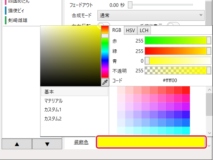Click in the saturation-brightness color square
This screenshot has width=213, height=160.
(x=71, y=56)
